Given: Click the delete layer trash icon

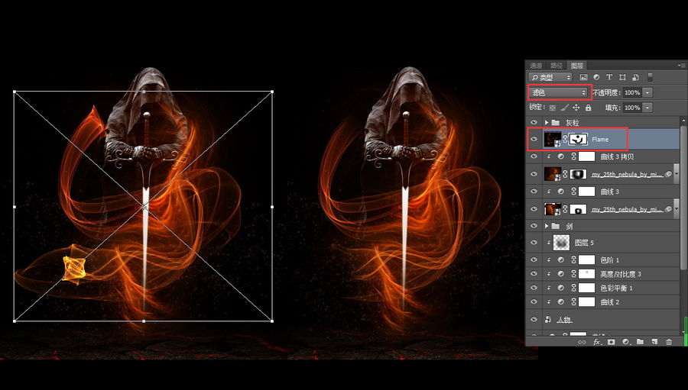Looking at the screenshot, I should [x=669, y=342].
